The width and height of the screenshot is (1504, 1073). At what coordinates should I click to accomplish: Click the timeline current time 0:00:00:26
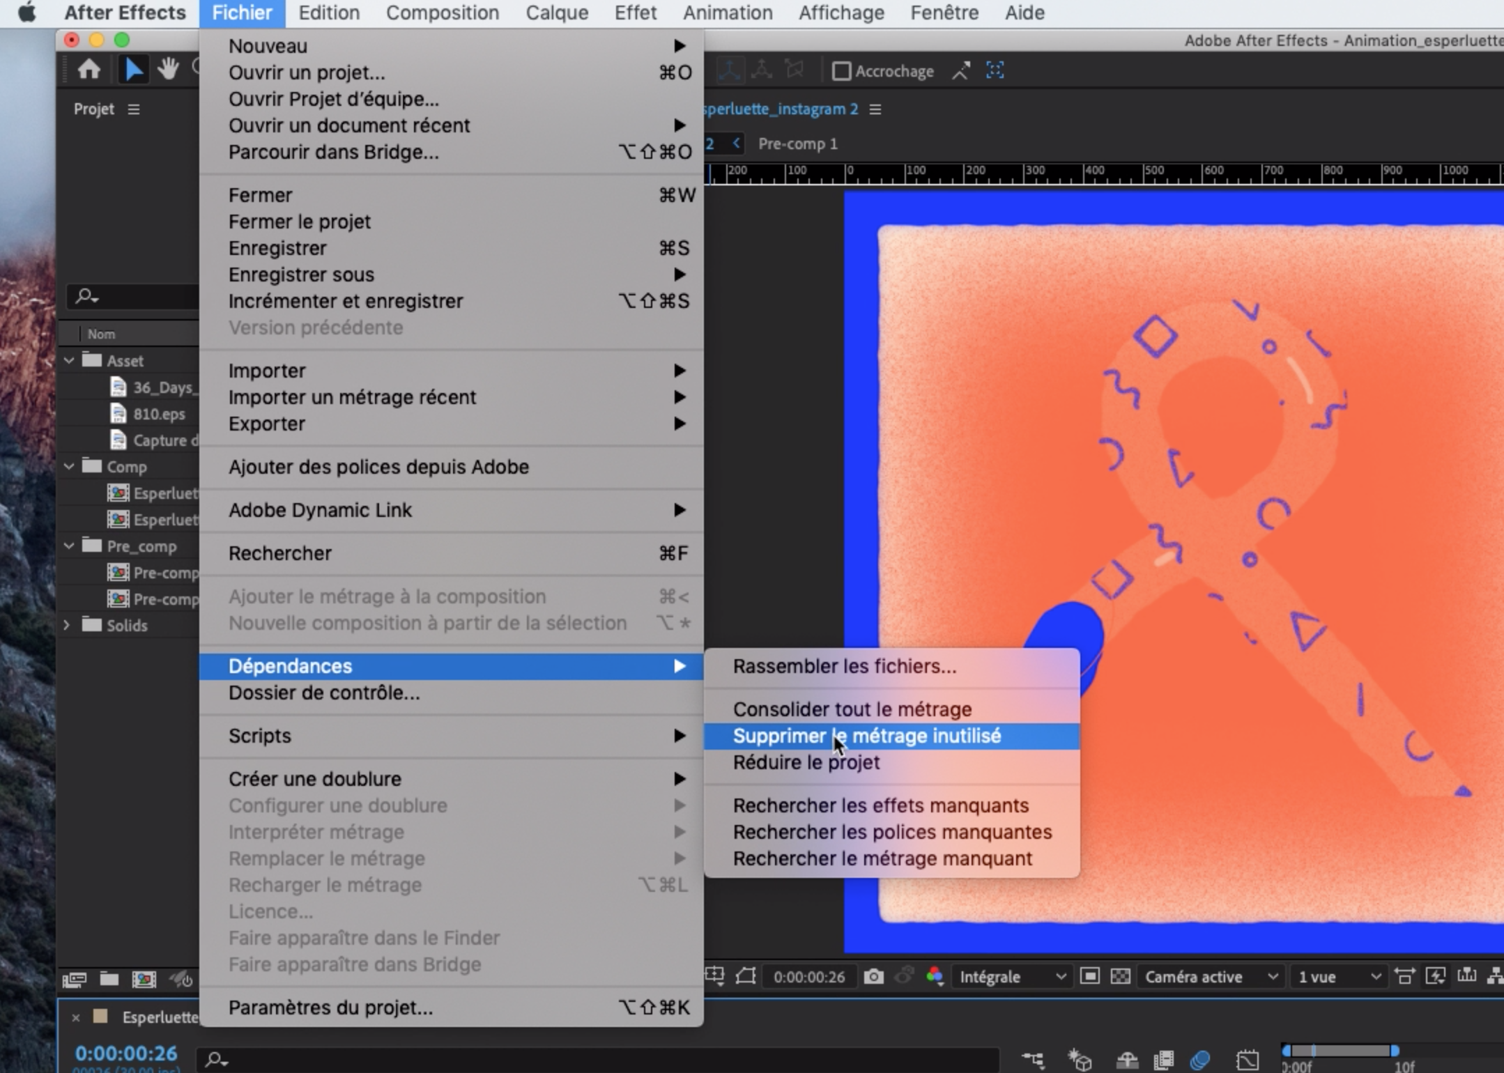click(126, 1053)
